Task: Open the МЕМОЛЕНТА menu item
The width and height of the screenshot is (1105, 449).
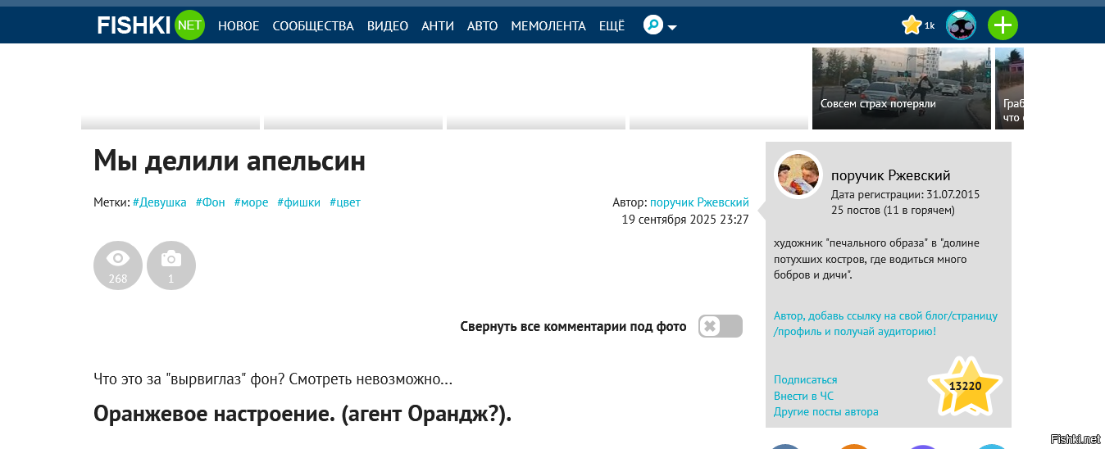Action: click(x=548, y=26)
